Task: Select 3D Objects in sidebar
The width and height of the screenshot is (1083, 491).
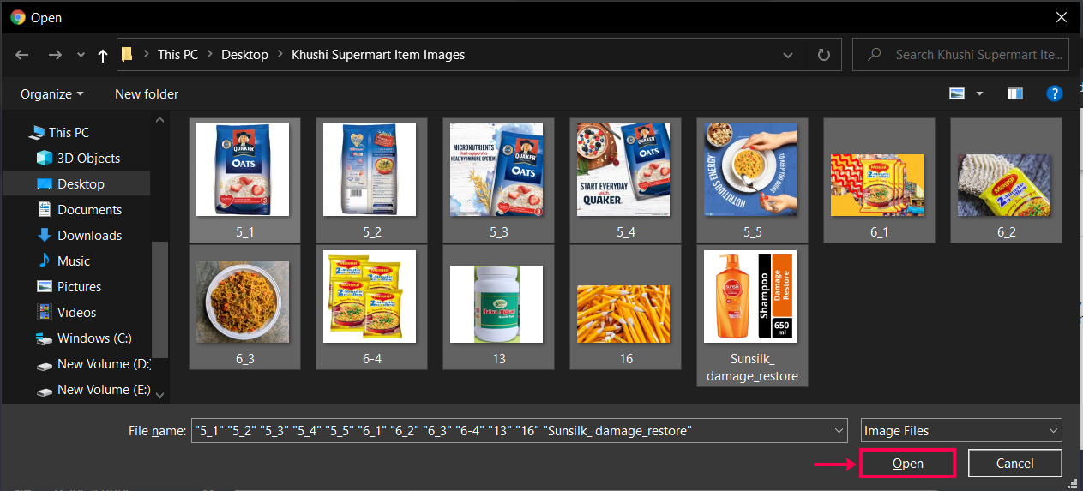Action: (x=88, y=158)
